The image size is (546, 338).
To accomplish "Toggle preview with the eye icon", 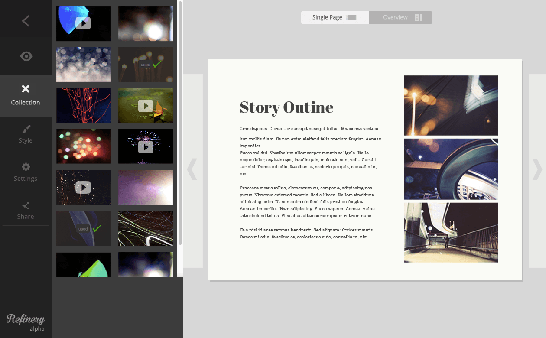I will coord(26,56).
